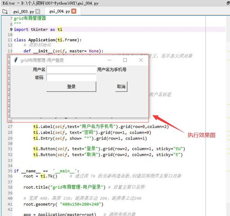Click line number 9 in the gutter
Viewport: 230px width, 216px height.
(11, 30)
